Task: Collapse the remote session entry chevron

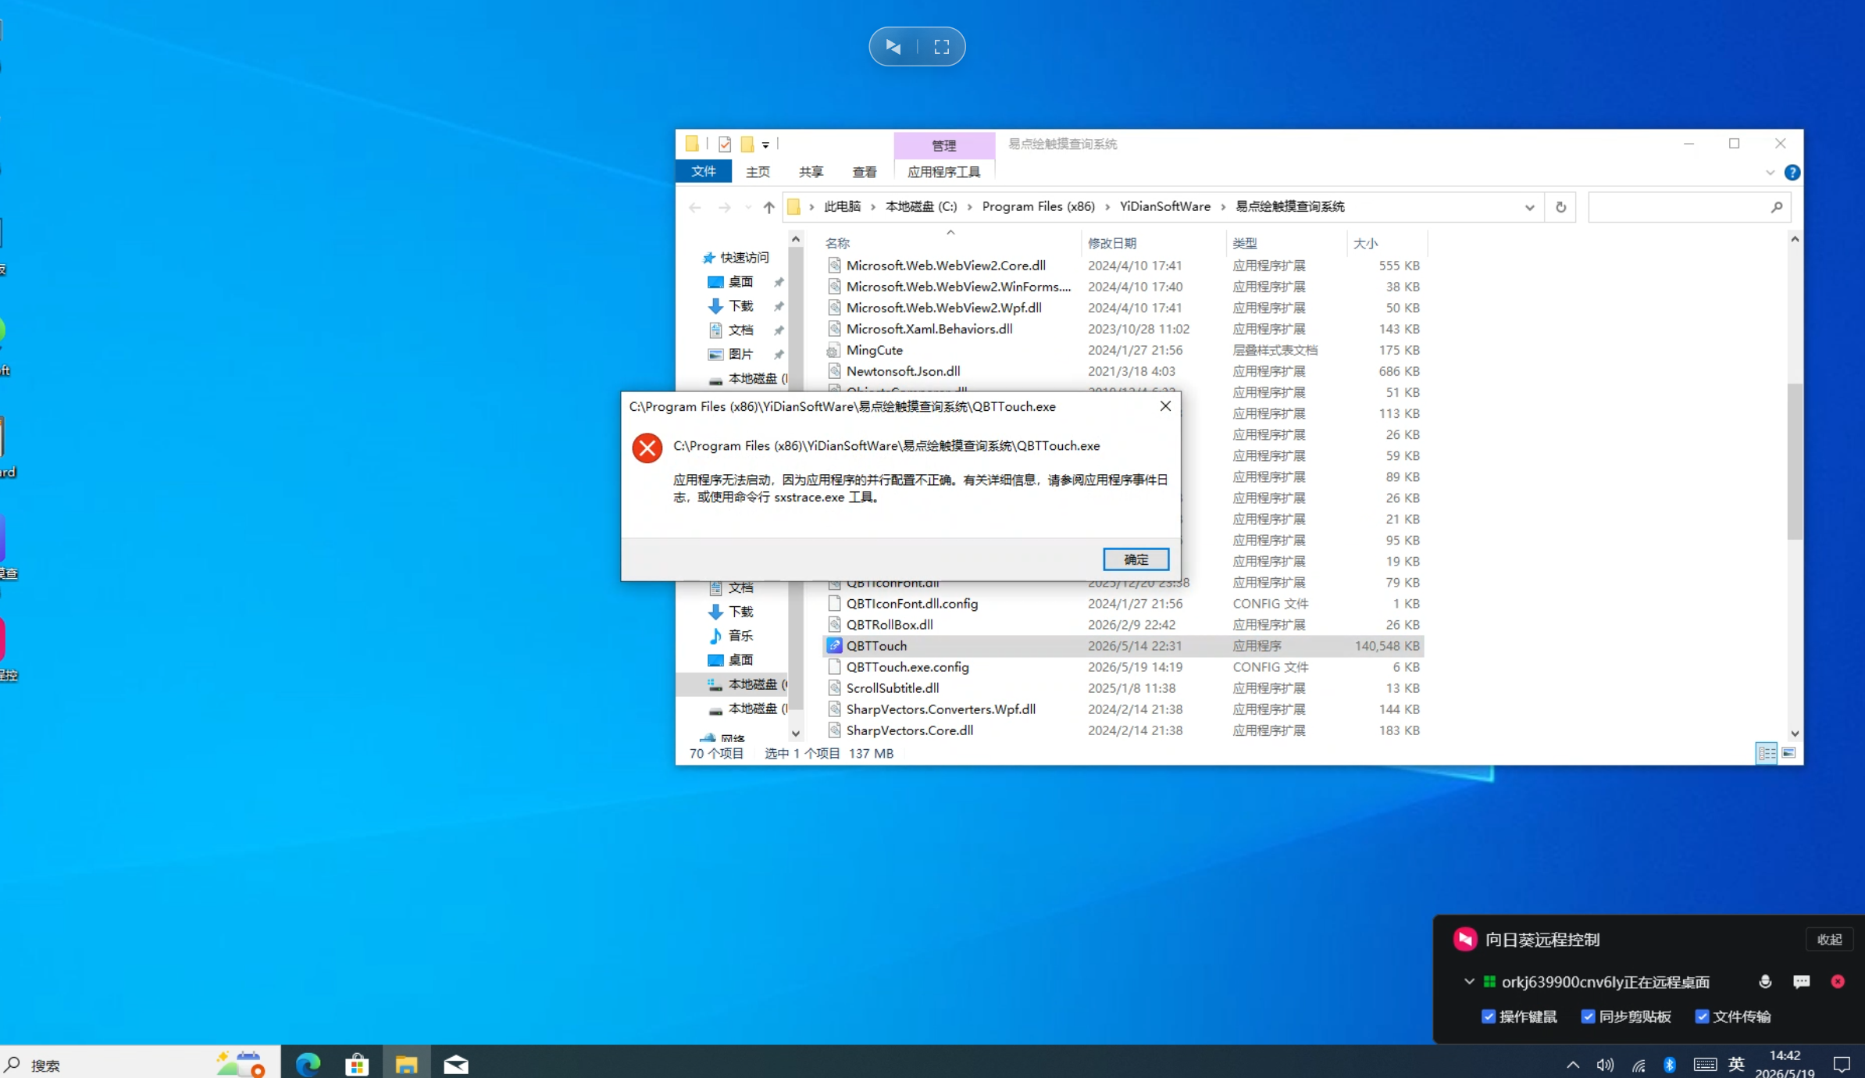Action: (1469, 982)
